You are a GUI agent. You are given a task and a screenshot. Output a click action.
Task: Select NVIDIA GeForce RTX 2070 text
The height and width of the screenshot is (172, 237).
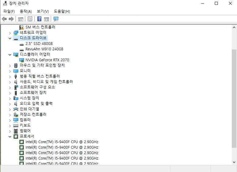tap(47, 60)
